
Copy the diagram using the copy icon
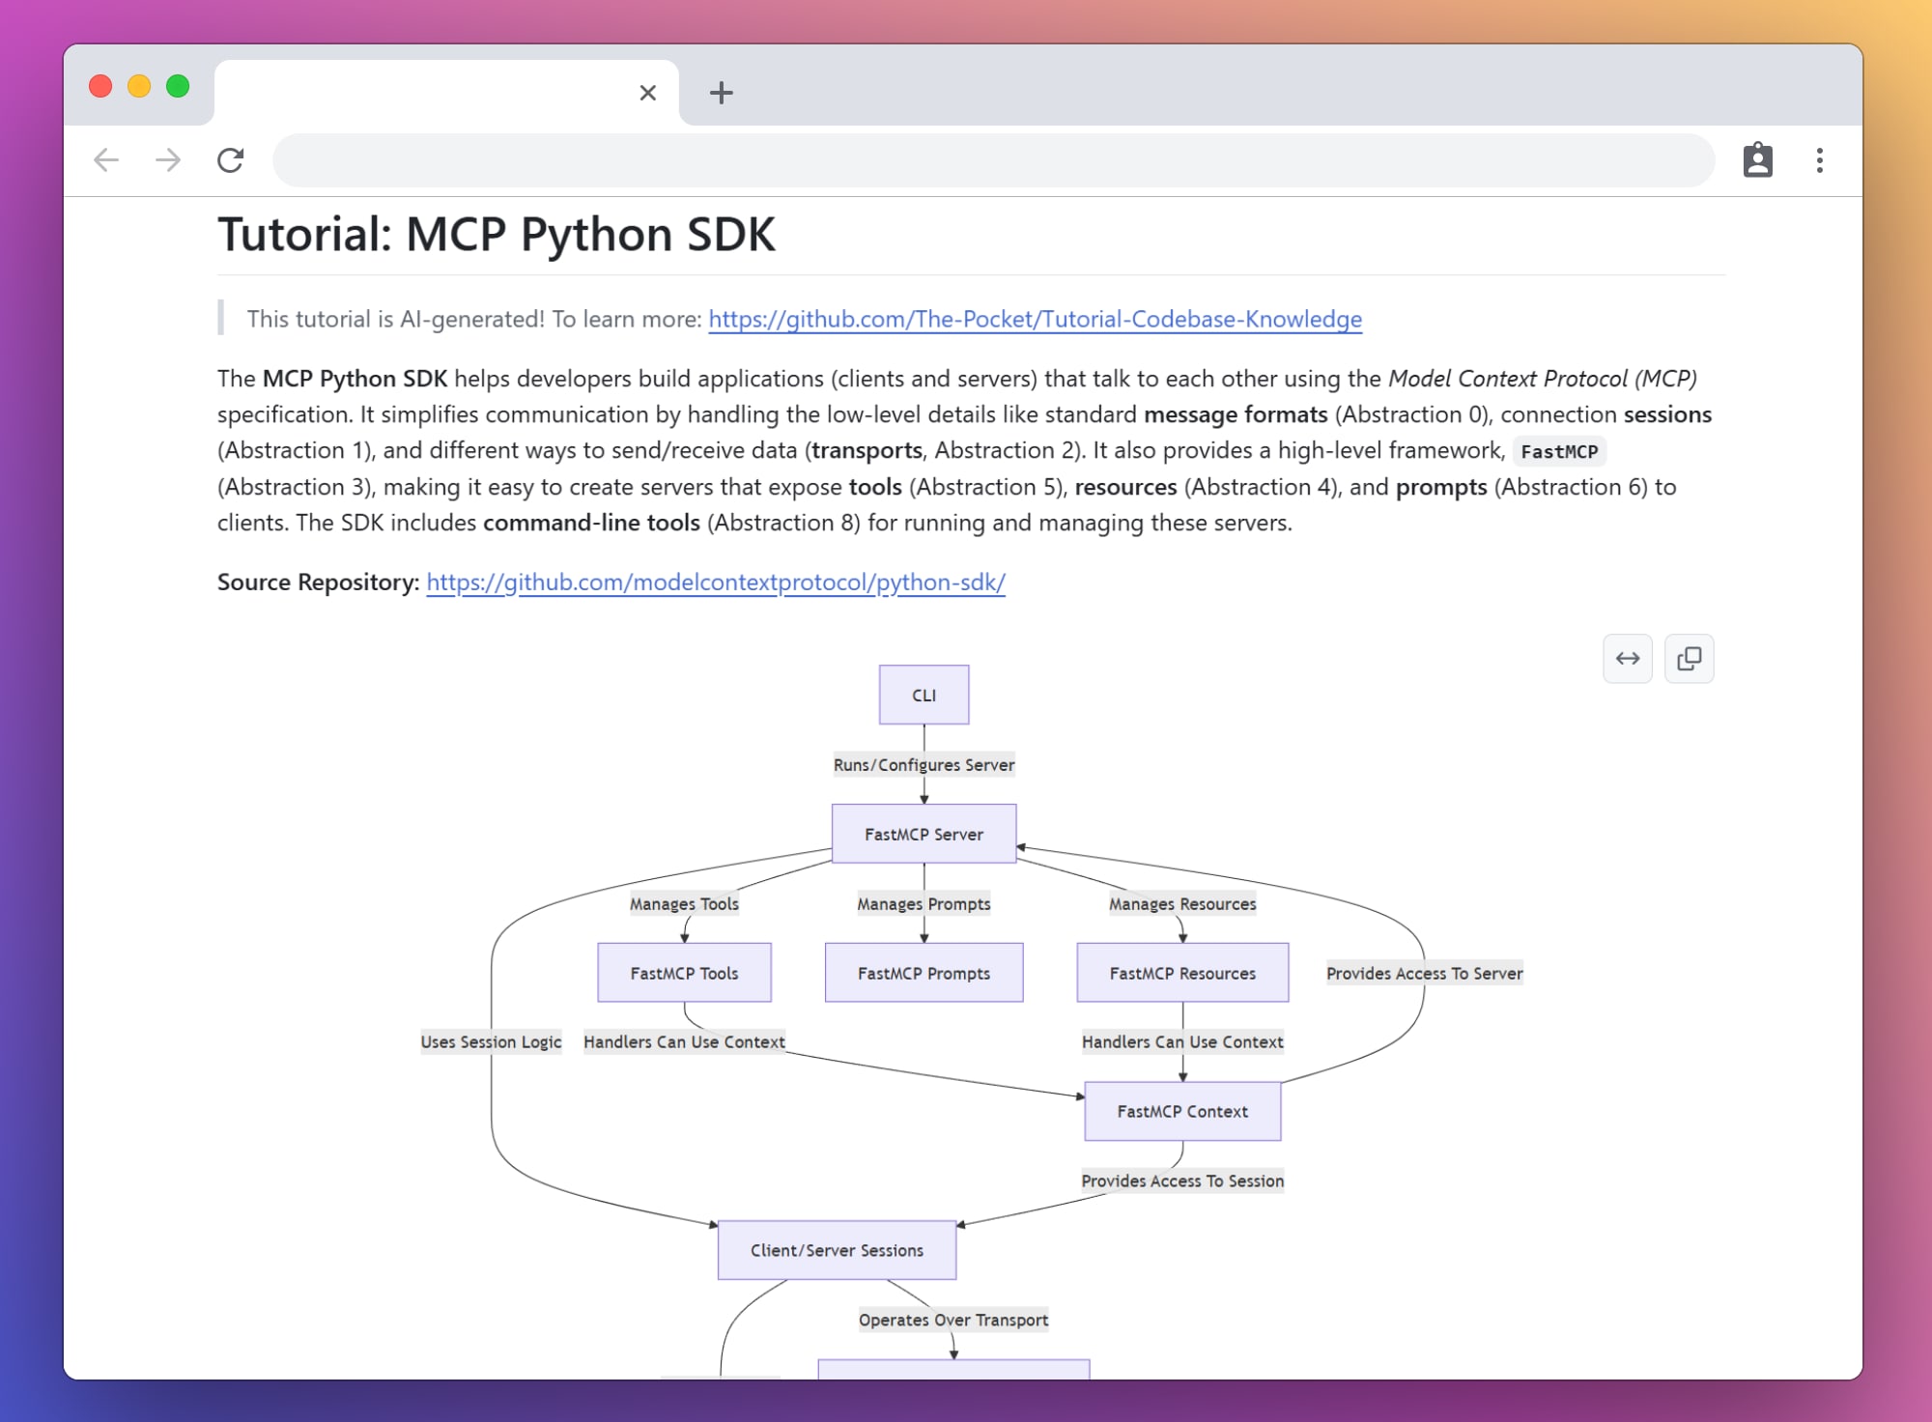point(1689,659)
